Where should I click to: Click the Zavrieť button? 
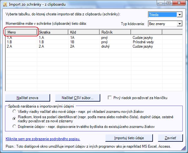(x=170, y=138)
